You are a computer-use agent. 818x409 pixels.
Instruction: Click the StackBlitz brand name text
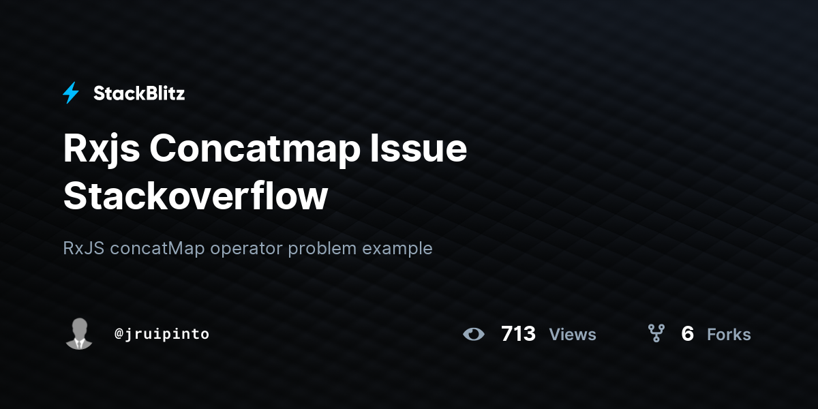point(139,93)
